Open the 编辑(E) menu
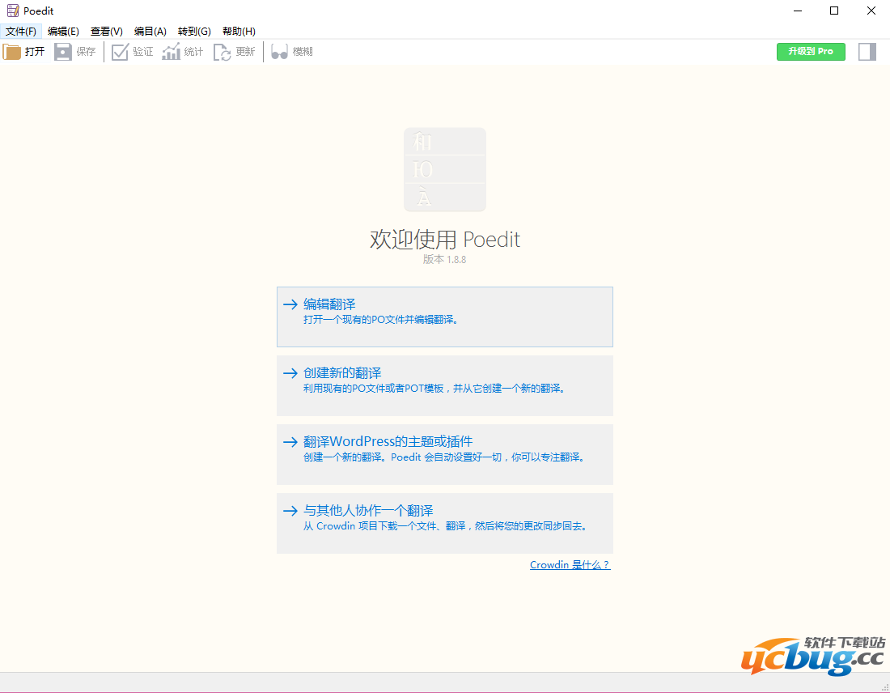This screenshot has height=693, width=890. pos(63,32)
